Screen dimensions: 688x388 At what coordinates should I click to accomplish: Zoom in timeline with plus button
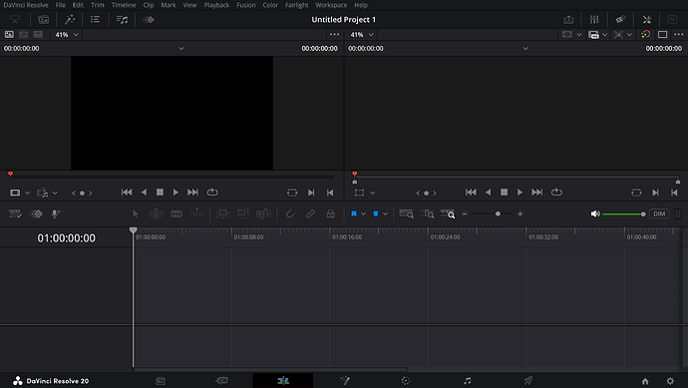[519, 213]
